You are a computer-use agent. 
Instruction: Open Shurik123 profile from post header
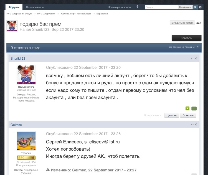click(x=18, y=59)
